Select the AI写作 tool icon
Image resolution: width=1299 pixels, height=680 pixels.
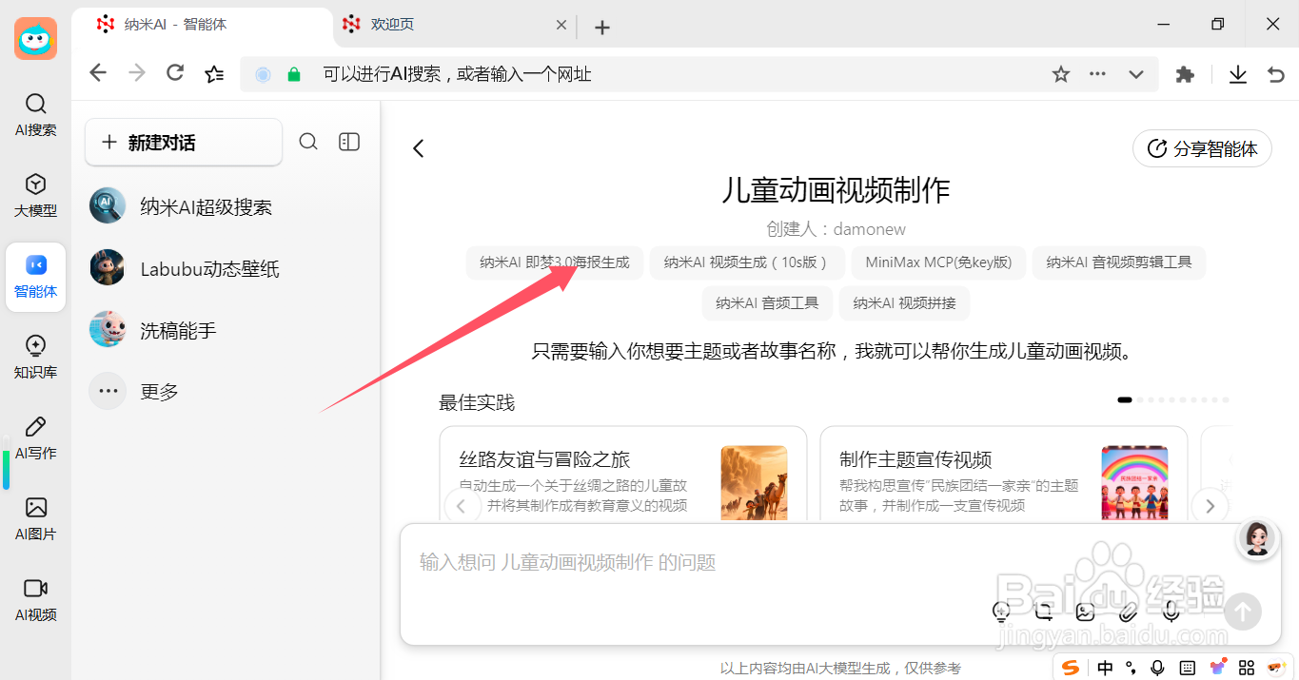point(35,437)
